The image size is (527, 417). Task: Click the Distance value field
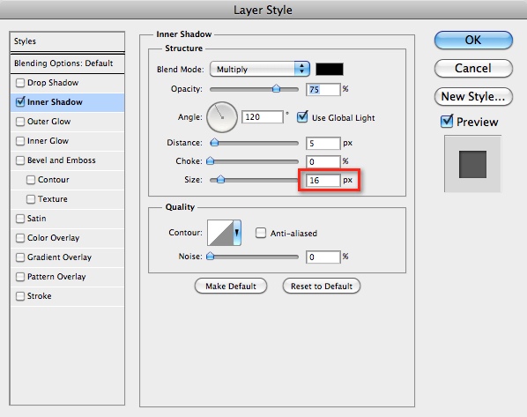[x=323, y=143]
